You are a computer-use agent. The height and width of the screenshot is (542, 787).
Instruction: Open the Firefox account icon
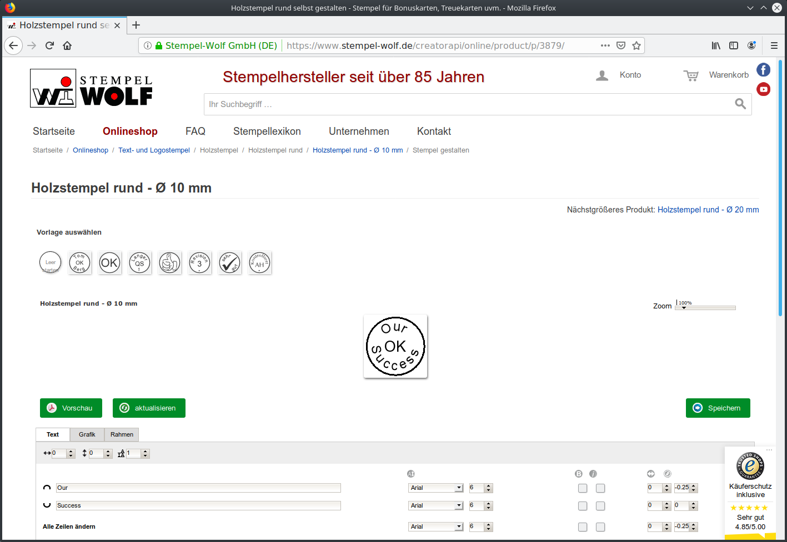pyautogui.click(x=751, y=45)
